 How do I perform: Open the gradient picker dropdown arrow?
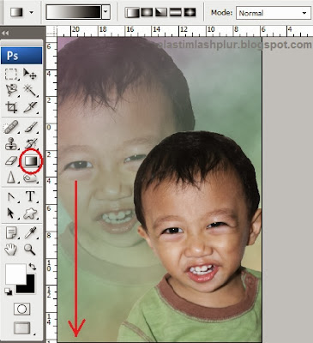[x=106, y=12]
